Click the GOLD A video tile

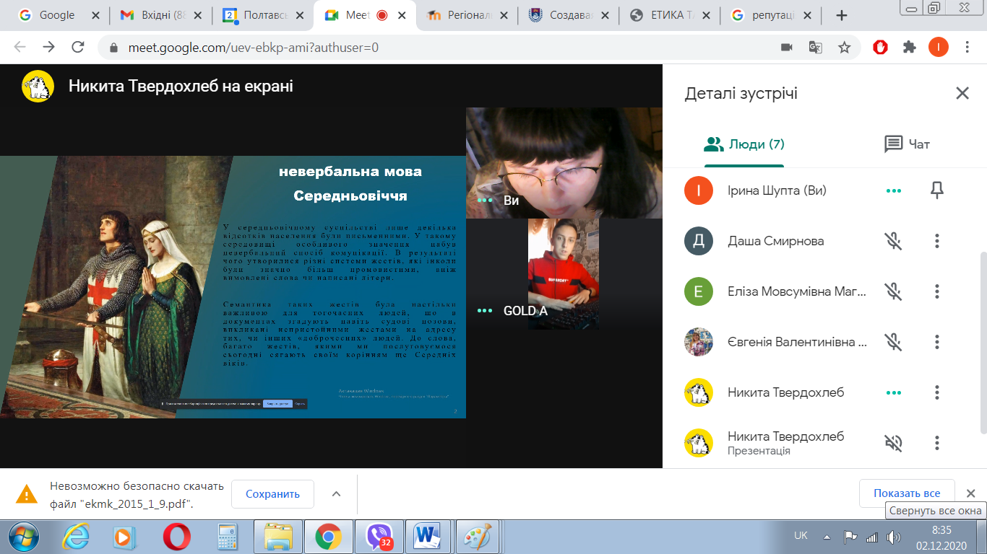[564, 274]
